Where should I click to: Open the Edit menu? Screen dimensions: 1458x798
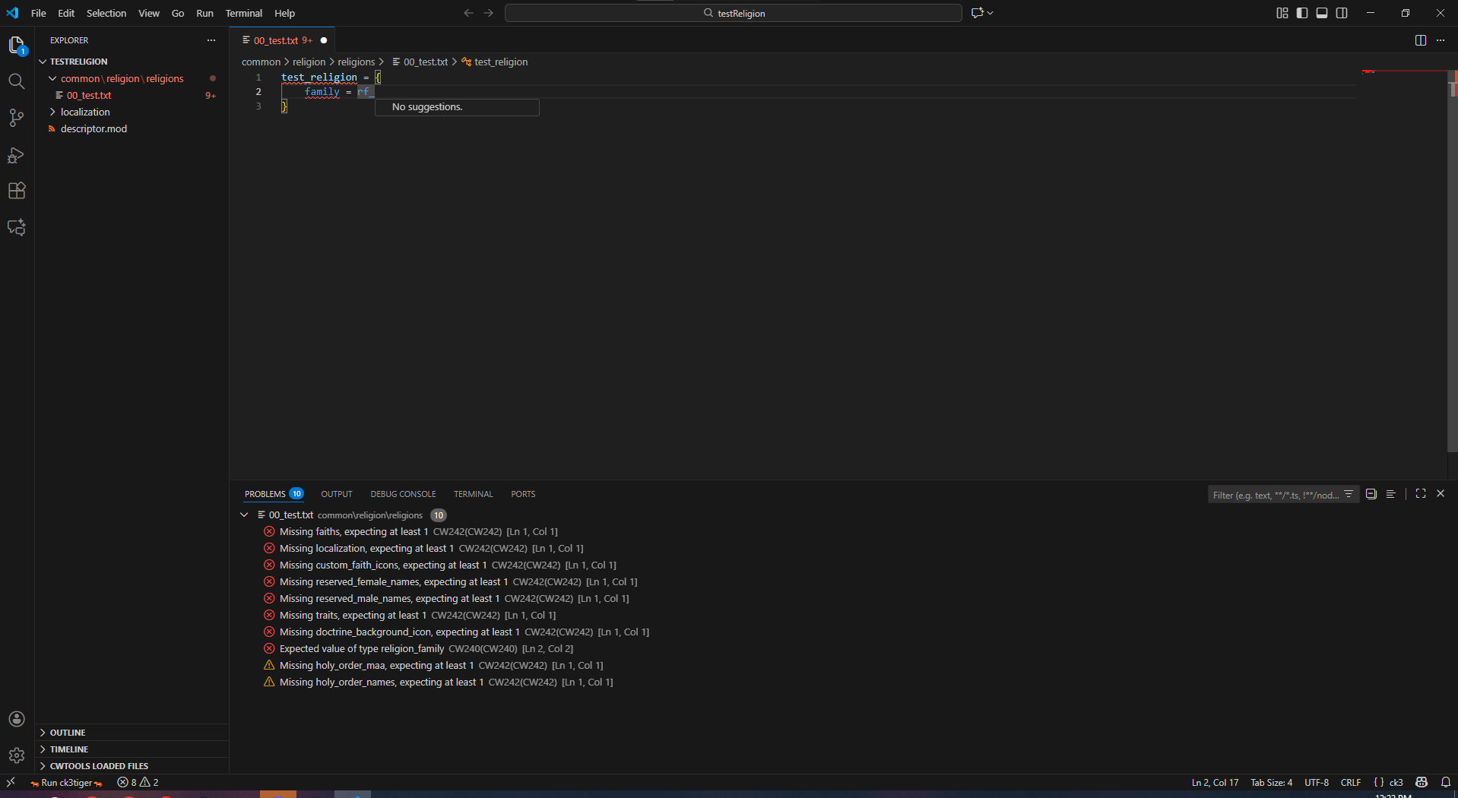click(66, 13)
